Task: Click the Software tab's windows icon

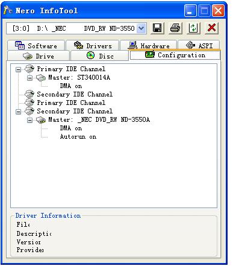Action: (20, 45)
